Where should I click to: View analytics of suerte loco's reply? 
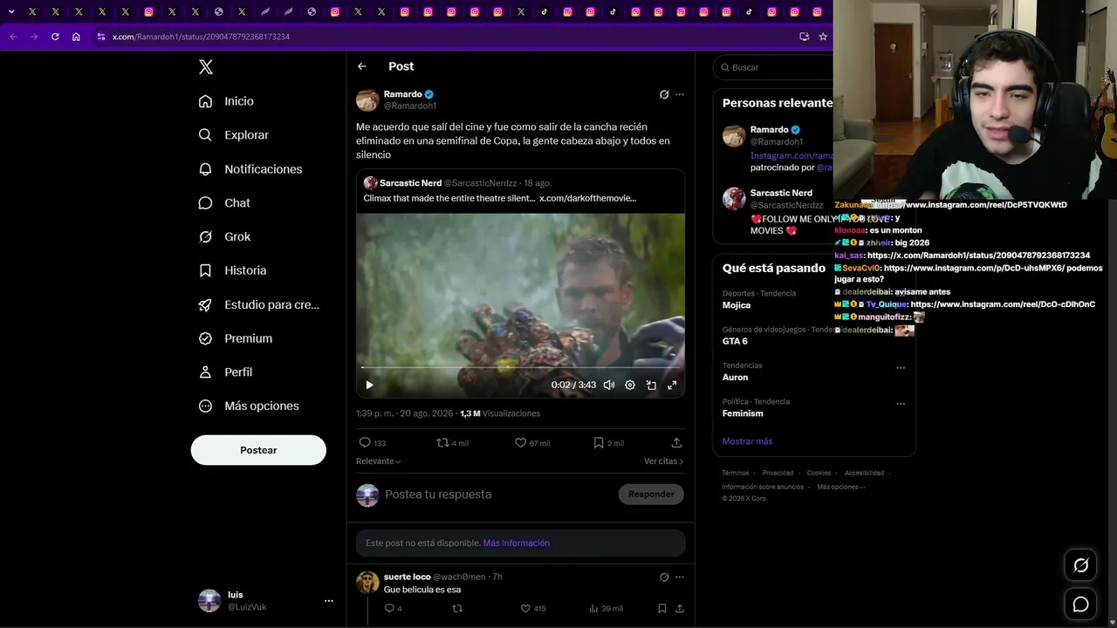[x=606, y=609]
